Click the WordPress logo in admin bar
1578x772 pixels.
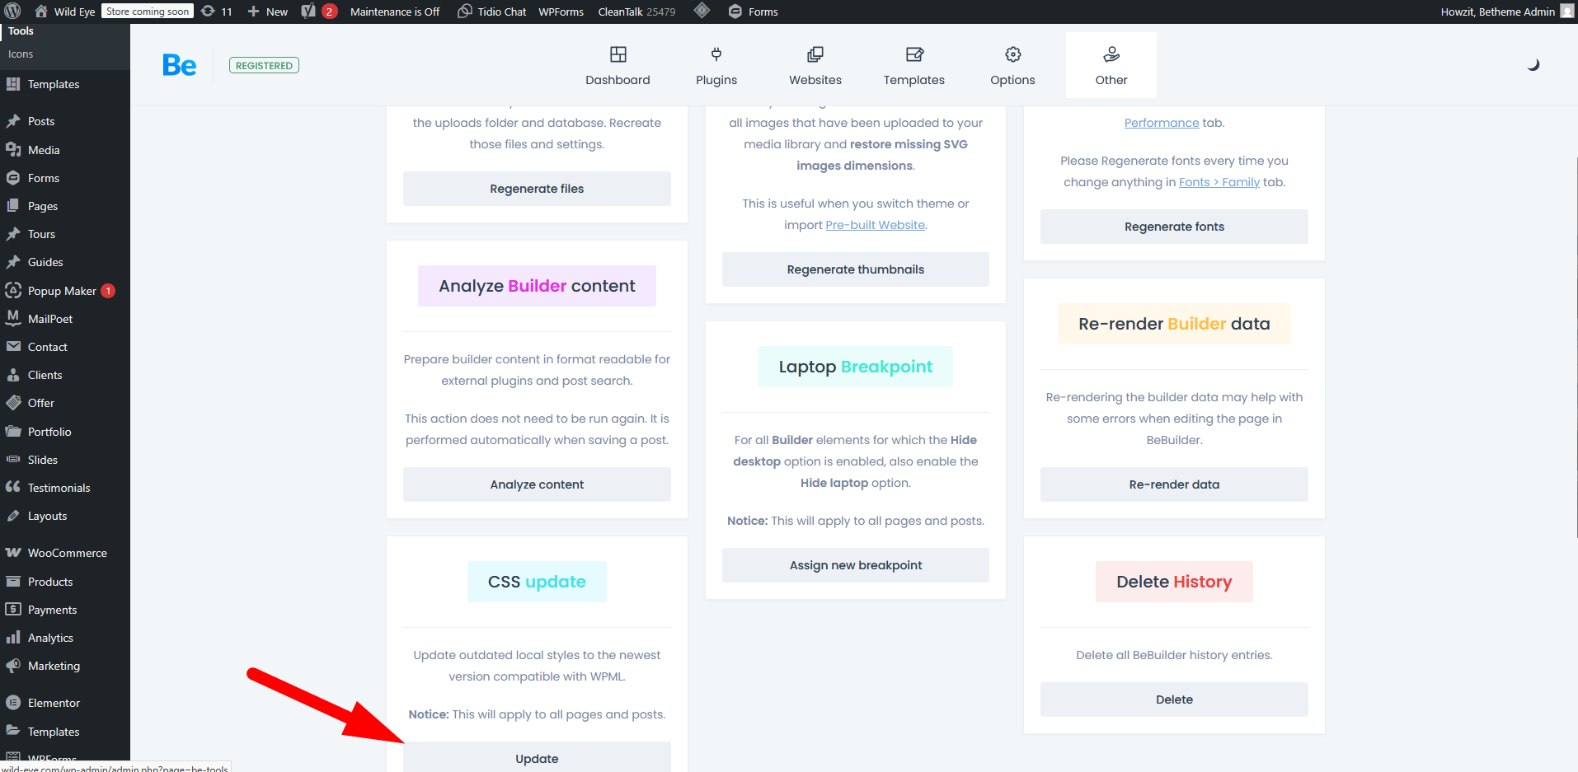point(12,12)
